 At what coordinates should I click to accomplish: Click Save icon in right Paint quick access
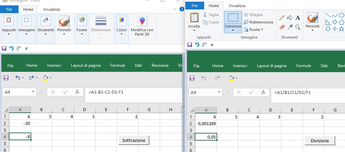[190, 45]
